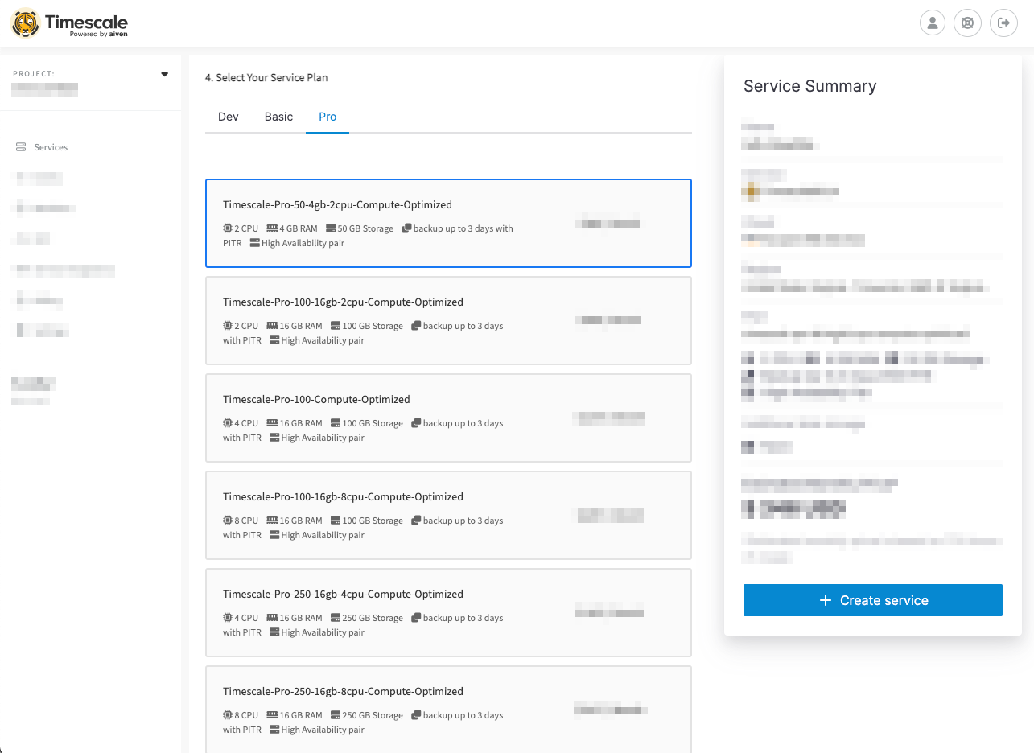Click 'Powered by aiven' text under logo
1034x753 pixels.
[x=98, y=34]
